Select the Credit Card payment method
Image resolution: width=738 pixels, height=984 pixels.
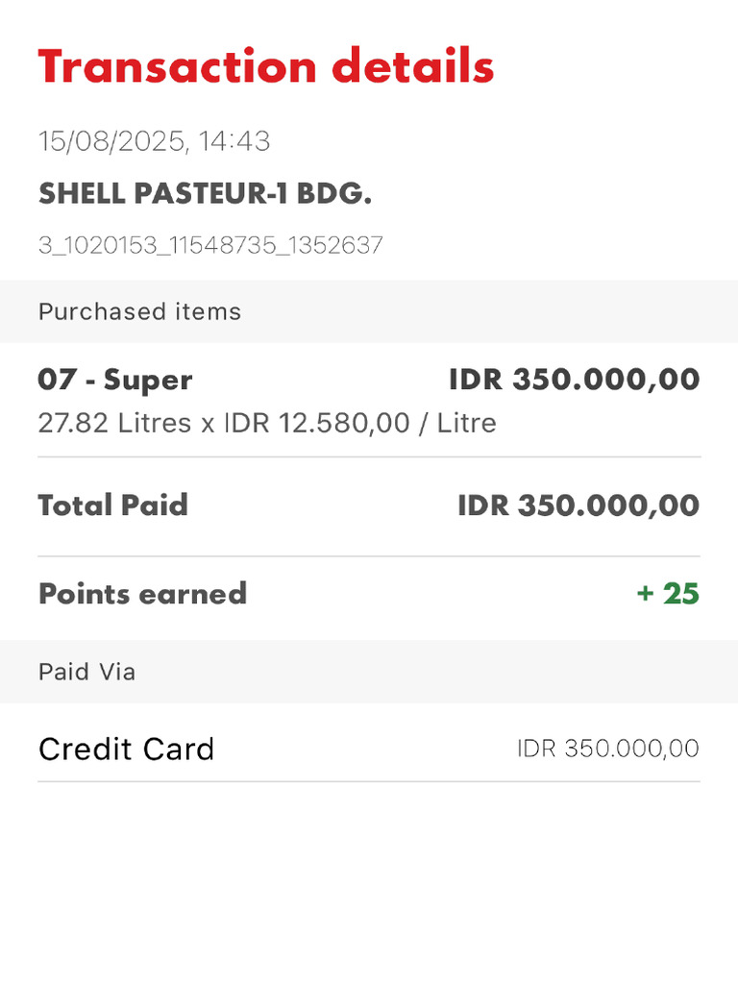point(126,749)
